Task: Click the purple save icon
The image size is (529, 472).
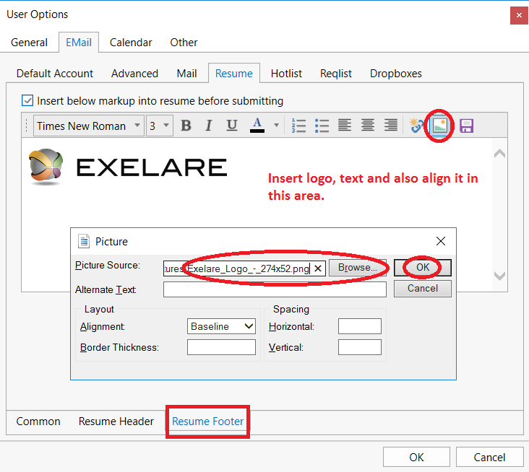Action: click(x=467, y=126)
